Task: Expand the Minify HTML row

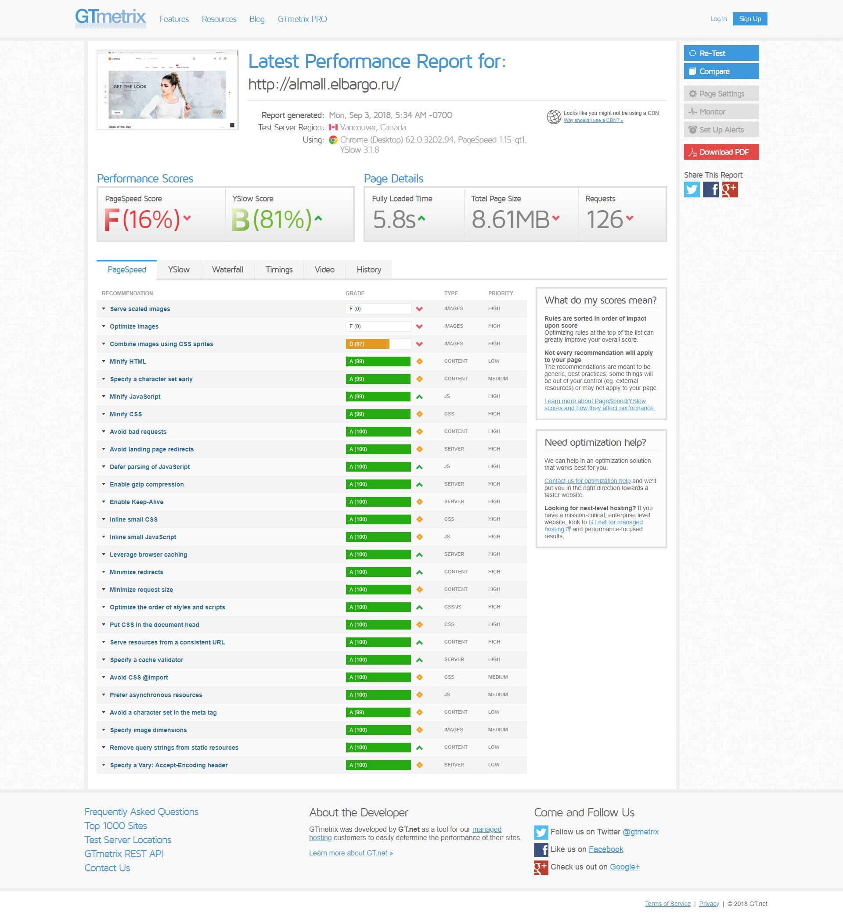Action: [x=128, y=361]
